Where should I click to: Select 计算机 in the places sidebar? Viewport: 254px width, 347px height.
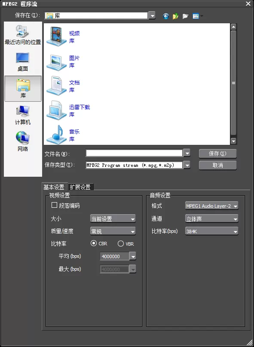(23, 115)
